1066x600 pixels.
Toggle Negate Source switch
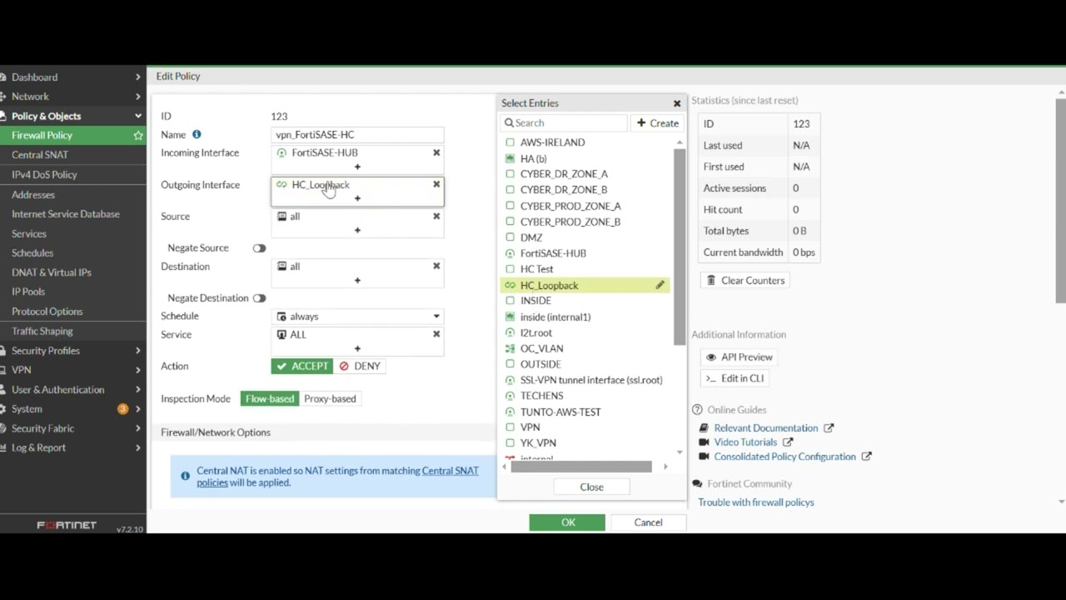[259, 248]
